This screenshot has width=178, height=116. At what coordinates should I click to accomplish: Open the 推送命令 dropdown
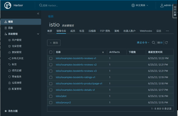click(143, 43)
